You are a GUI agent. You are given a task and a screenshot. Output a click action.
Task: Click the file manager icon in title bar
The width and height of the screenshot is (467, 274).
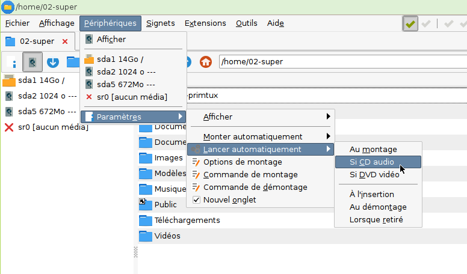8,7
